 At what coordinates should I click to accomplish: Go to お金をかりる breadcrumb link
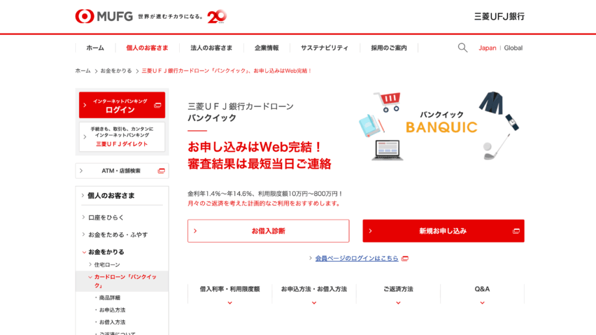(x=116, y=70)
